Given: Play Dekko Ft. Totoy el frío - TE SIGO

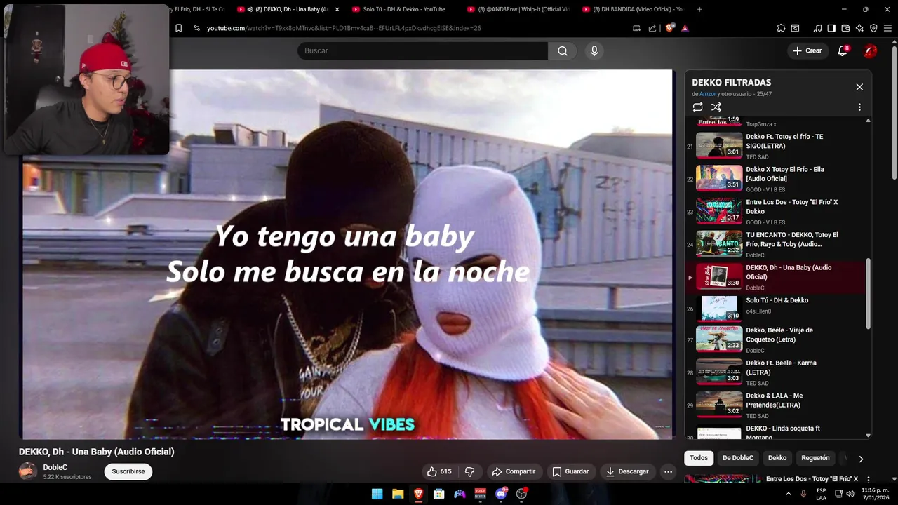Looking at the screenshot, I should click(x=775, y=146).
